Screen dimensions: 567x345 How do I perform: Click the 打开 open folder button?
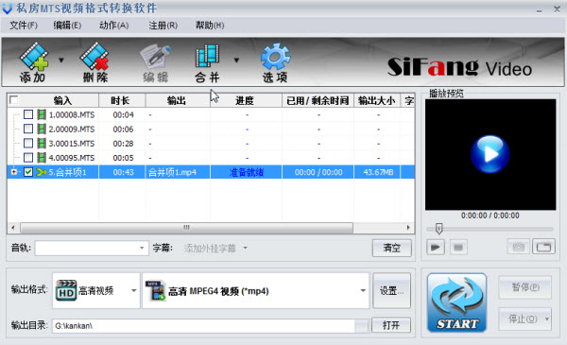tap(391, 325)
